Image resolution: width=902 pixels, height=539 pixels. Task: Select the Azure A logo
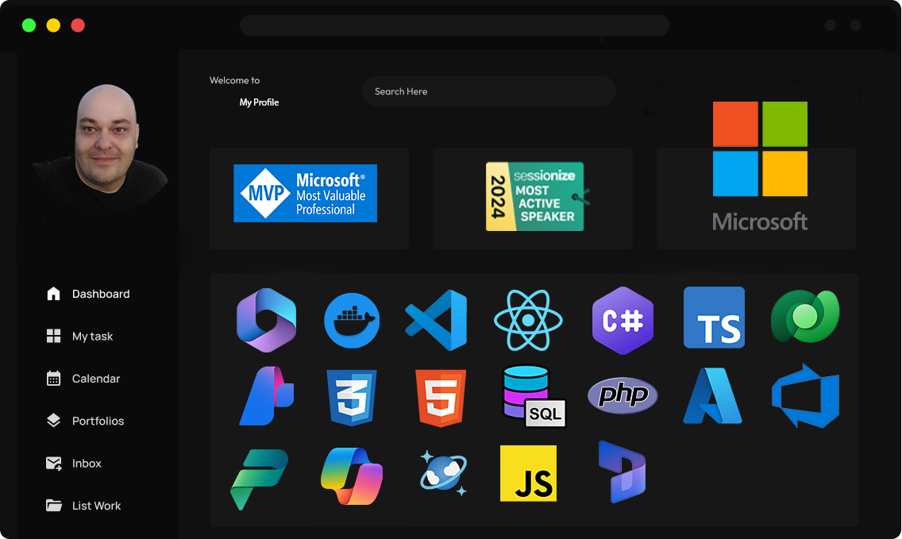712,395
